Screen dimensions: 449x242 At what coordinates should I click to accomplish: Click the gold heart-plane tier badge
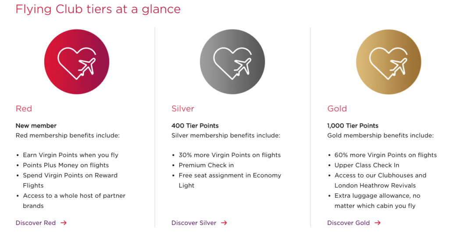tap(388, 62)
